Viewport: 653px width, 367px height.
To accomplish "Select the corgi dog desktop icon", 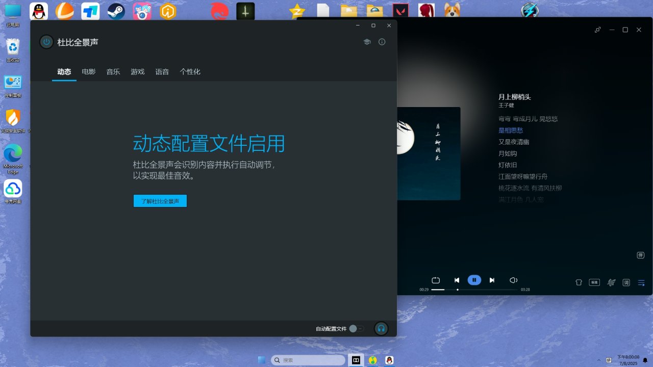I will click(452, 10).
